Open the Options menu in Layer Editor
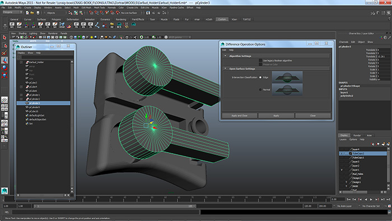 coord(353,140)
